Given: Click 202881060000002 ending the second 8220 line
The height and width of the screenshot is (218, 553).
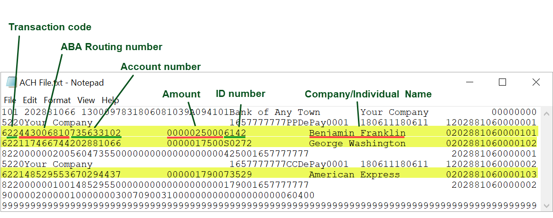Looking at the screenshot, I should click(494, 185).
